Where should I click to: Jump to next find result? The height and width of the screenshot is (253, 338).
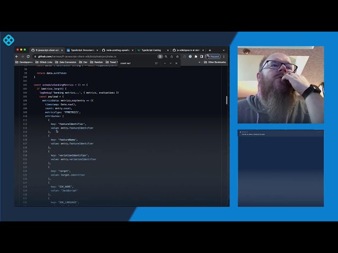coord(171,63)
